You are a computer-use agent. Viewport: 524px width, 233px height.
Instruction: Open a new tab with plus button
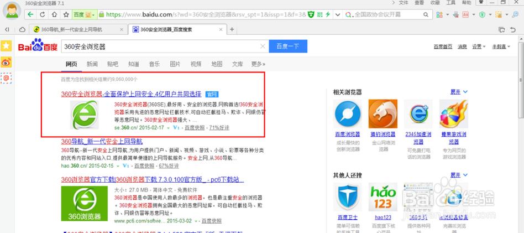tap(232, 29)
